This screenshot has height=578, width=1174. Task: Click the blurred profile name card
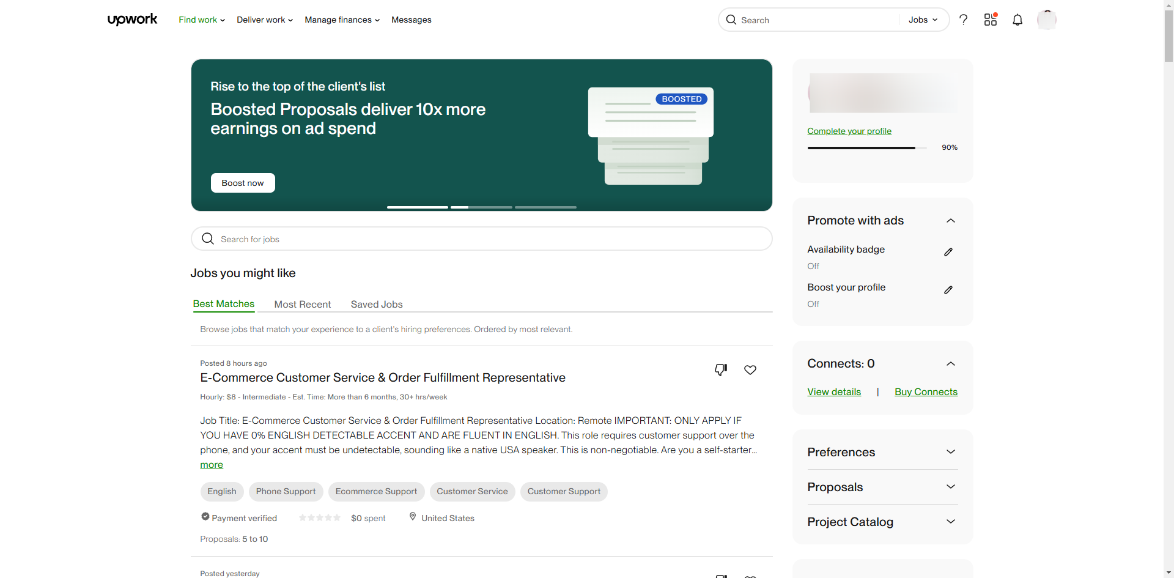882,93
